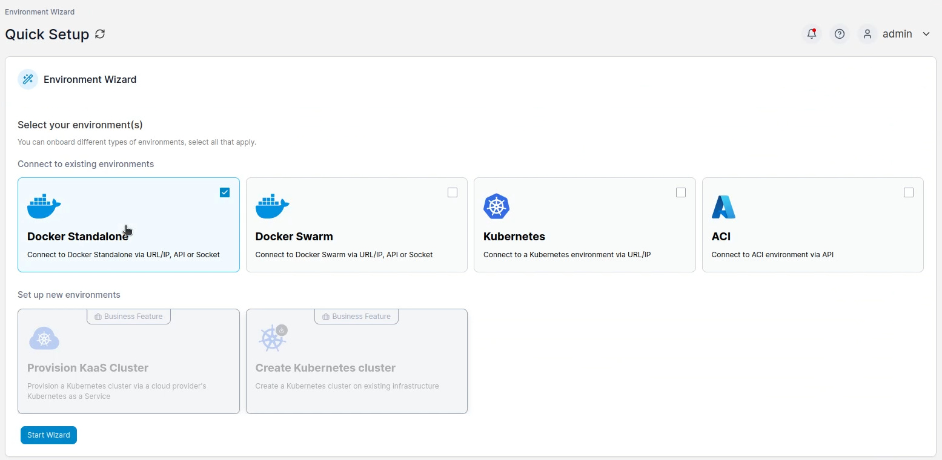Viewport: 942px width, 460px height.
Task: Click the Docker Swarm whale logo
Action: click(x=272, y=206)
